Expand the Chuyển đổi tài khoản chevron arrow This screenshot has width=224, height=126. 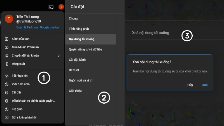tap(59, 55)
